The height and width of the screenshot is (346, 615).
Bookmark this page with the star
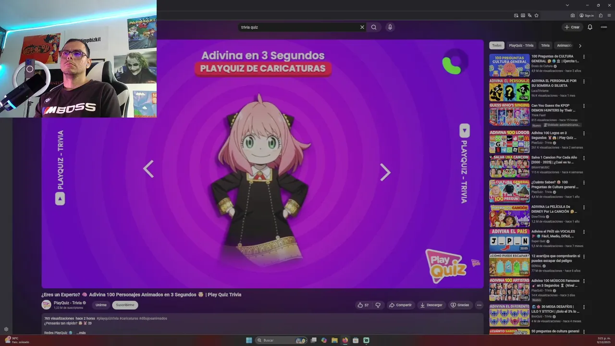[537, 15]
